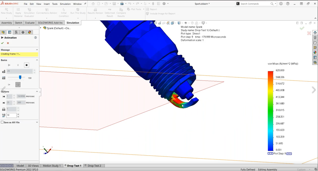Open the Simulation menu
The width and height of the screenshot is (318, 171).
click(x=65, y=4)
